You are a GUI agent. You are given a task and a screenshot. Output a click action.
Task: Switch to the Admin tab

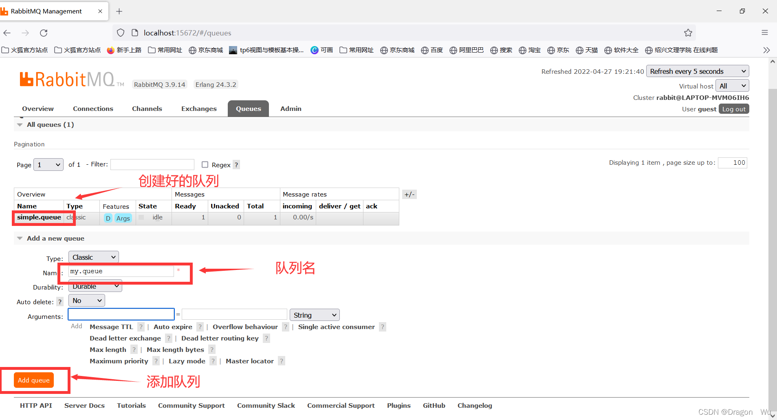pos(291,108)
